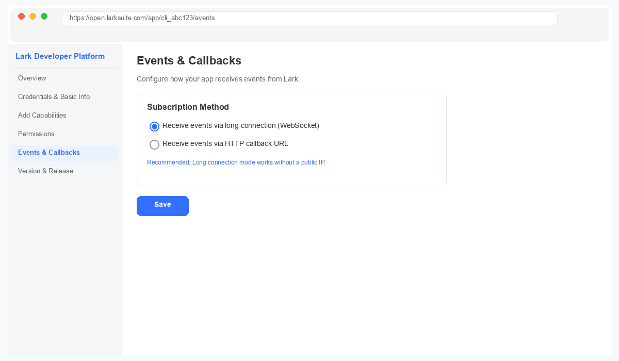
Task: Select long connection WebSocket radio option
Action: (x=154, y=126)
